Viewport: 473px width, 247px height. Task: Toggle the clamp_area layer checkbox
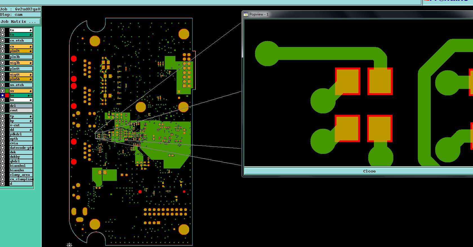click(x=3, y=175)
